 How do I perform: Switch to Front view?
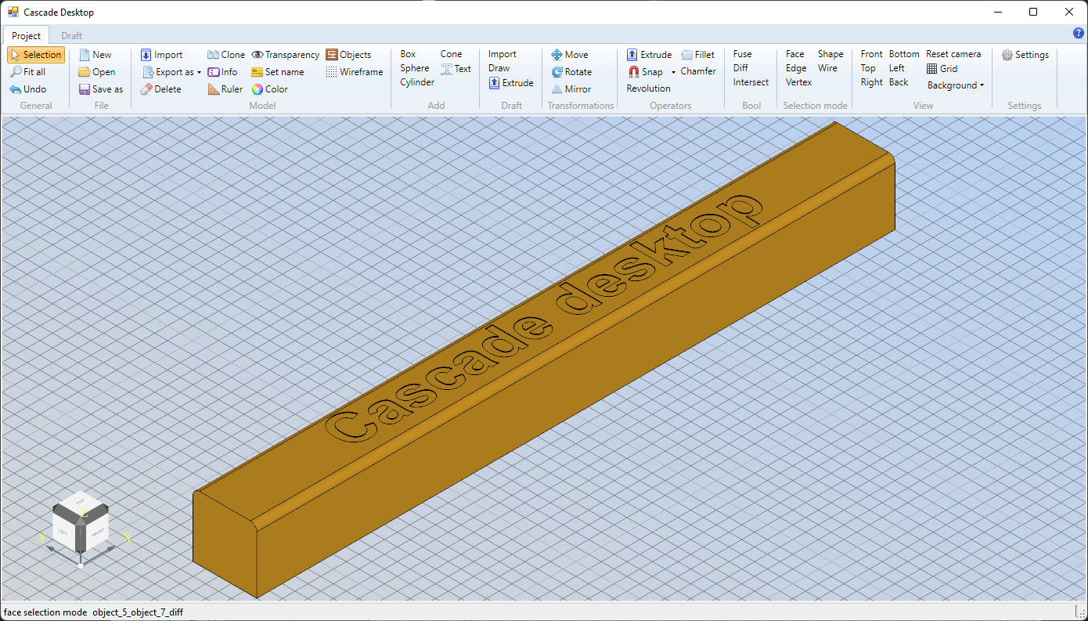872,54
